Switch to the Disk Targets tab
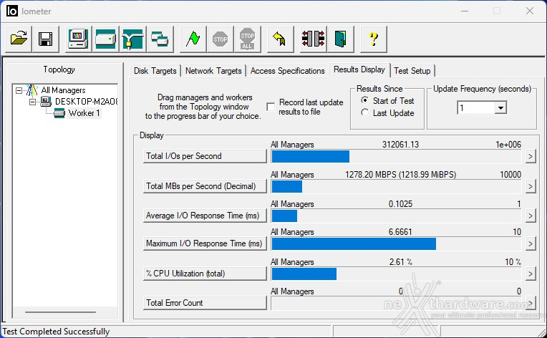This screenshot has height=338, width=547. click(155, 71)
